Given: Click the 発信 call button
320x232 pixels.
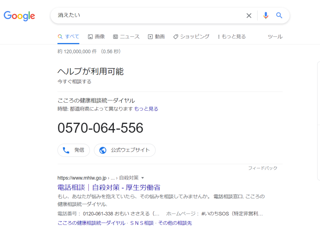Looking at the screenshot, I should point(74,150).
